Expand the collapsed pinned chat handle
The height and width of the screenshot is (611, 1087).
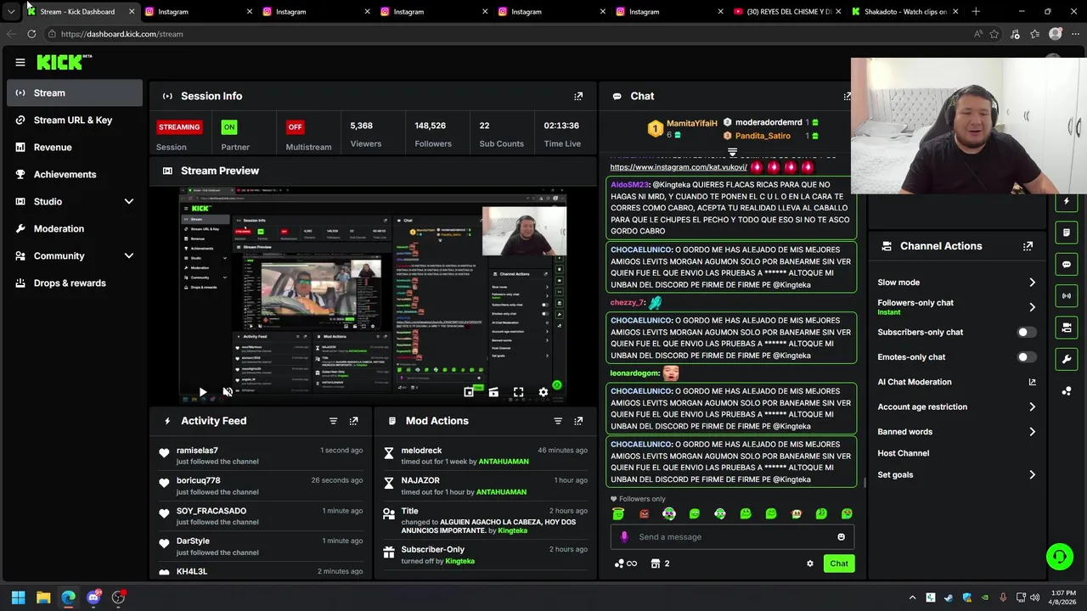point(732,152)
